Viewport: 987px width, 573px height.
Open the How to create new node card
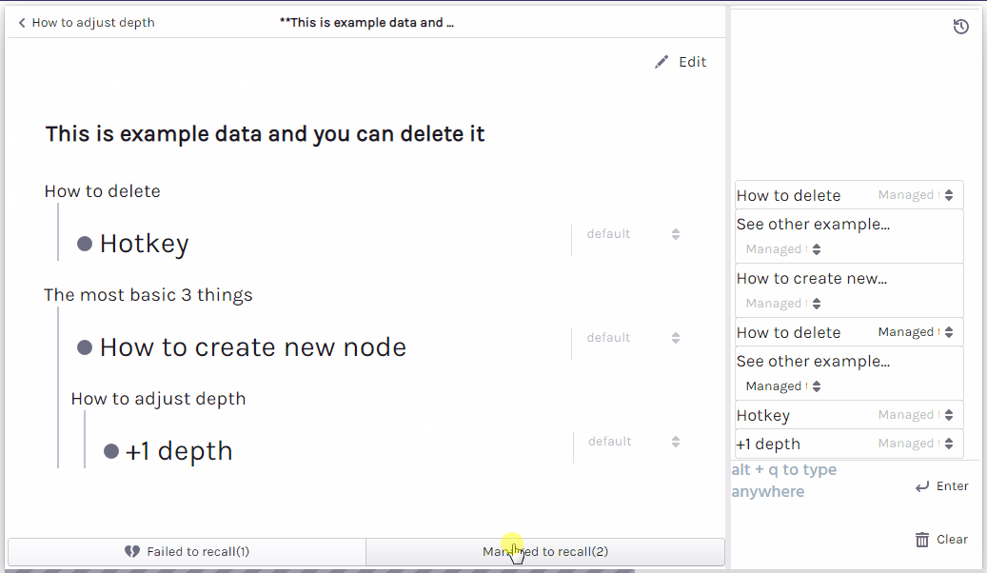click(252, 347)
